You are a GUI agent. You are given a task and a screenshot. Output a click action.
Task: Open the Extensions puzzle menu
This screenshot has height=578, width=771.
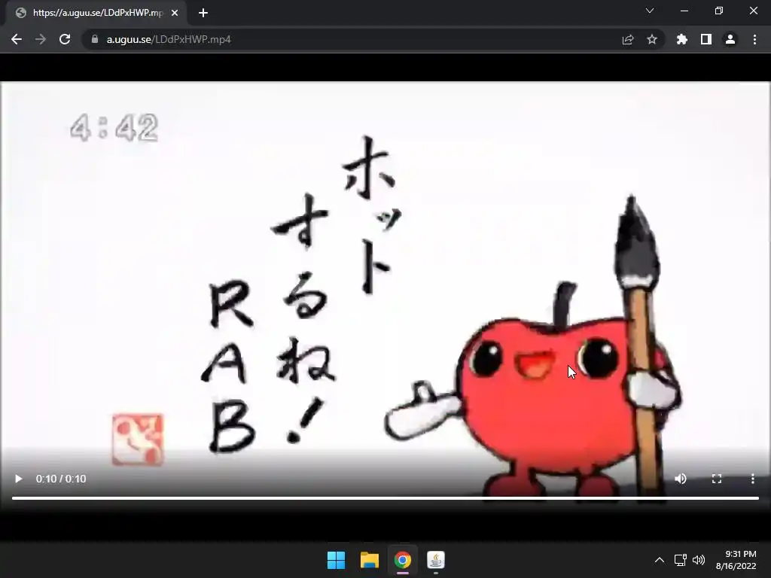(x=682, y=39)
